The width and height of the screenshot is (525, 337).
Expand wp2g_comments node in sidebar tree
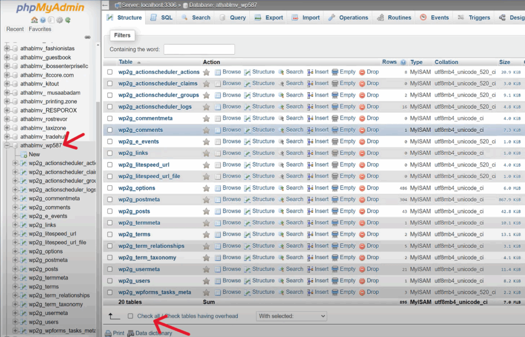point(15,207)
